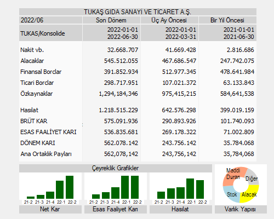Click the yellow Alacak donut segment
The image size is (274, 219).
click(250, 194)
